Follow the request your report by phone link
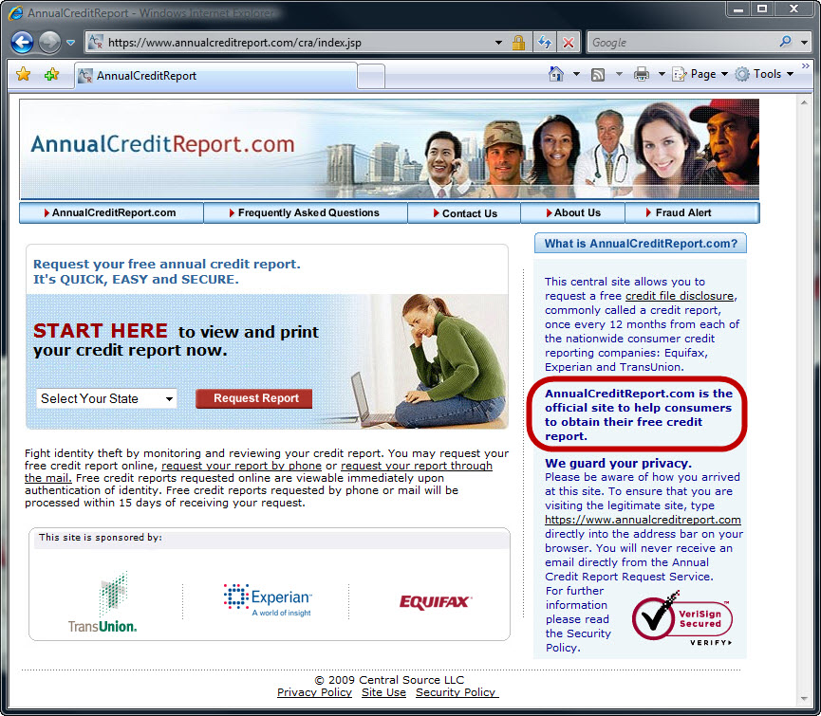The image size is (821, 716). [241, 466]
